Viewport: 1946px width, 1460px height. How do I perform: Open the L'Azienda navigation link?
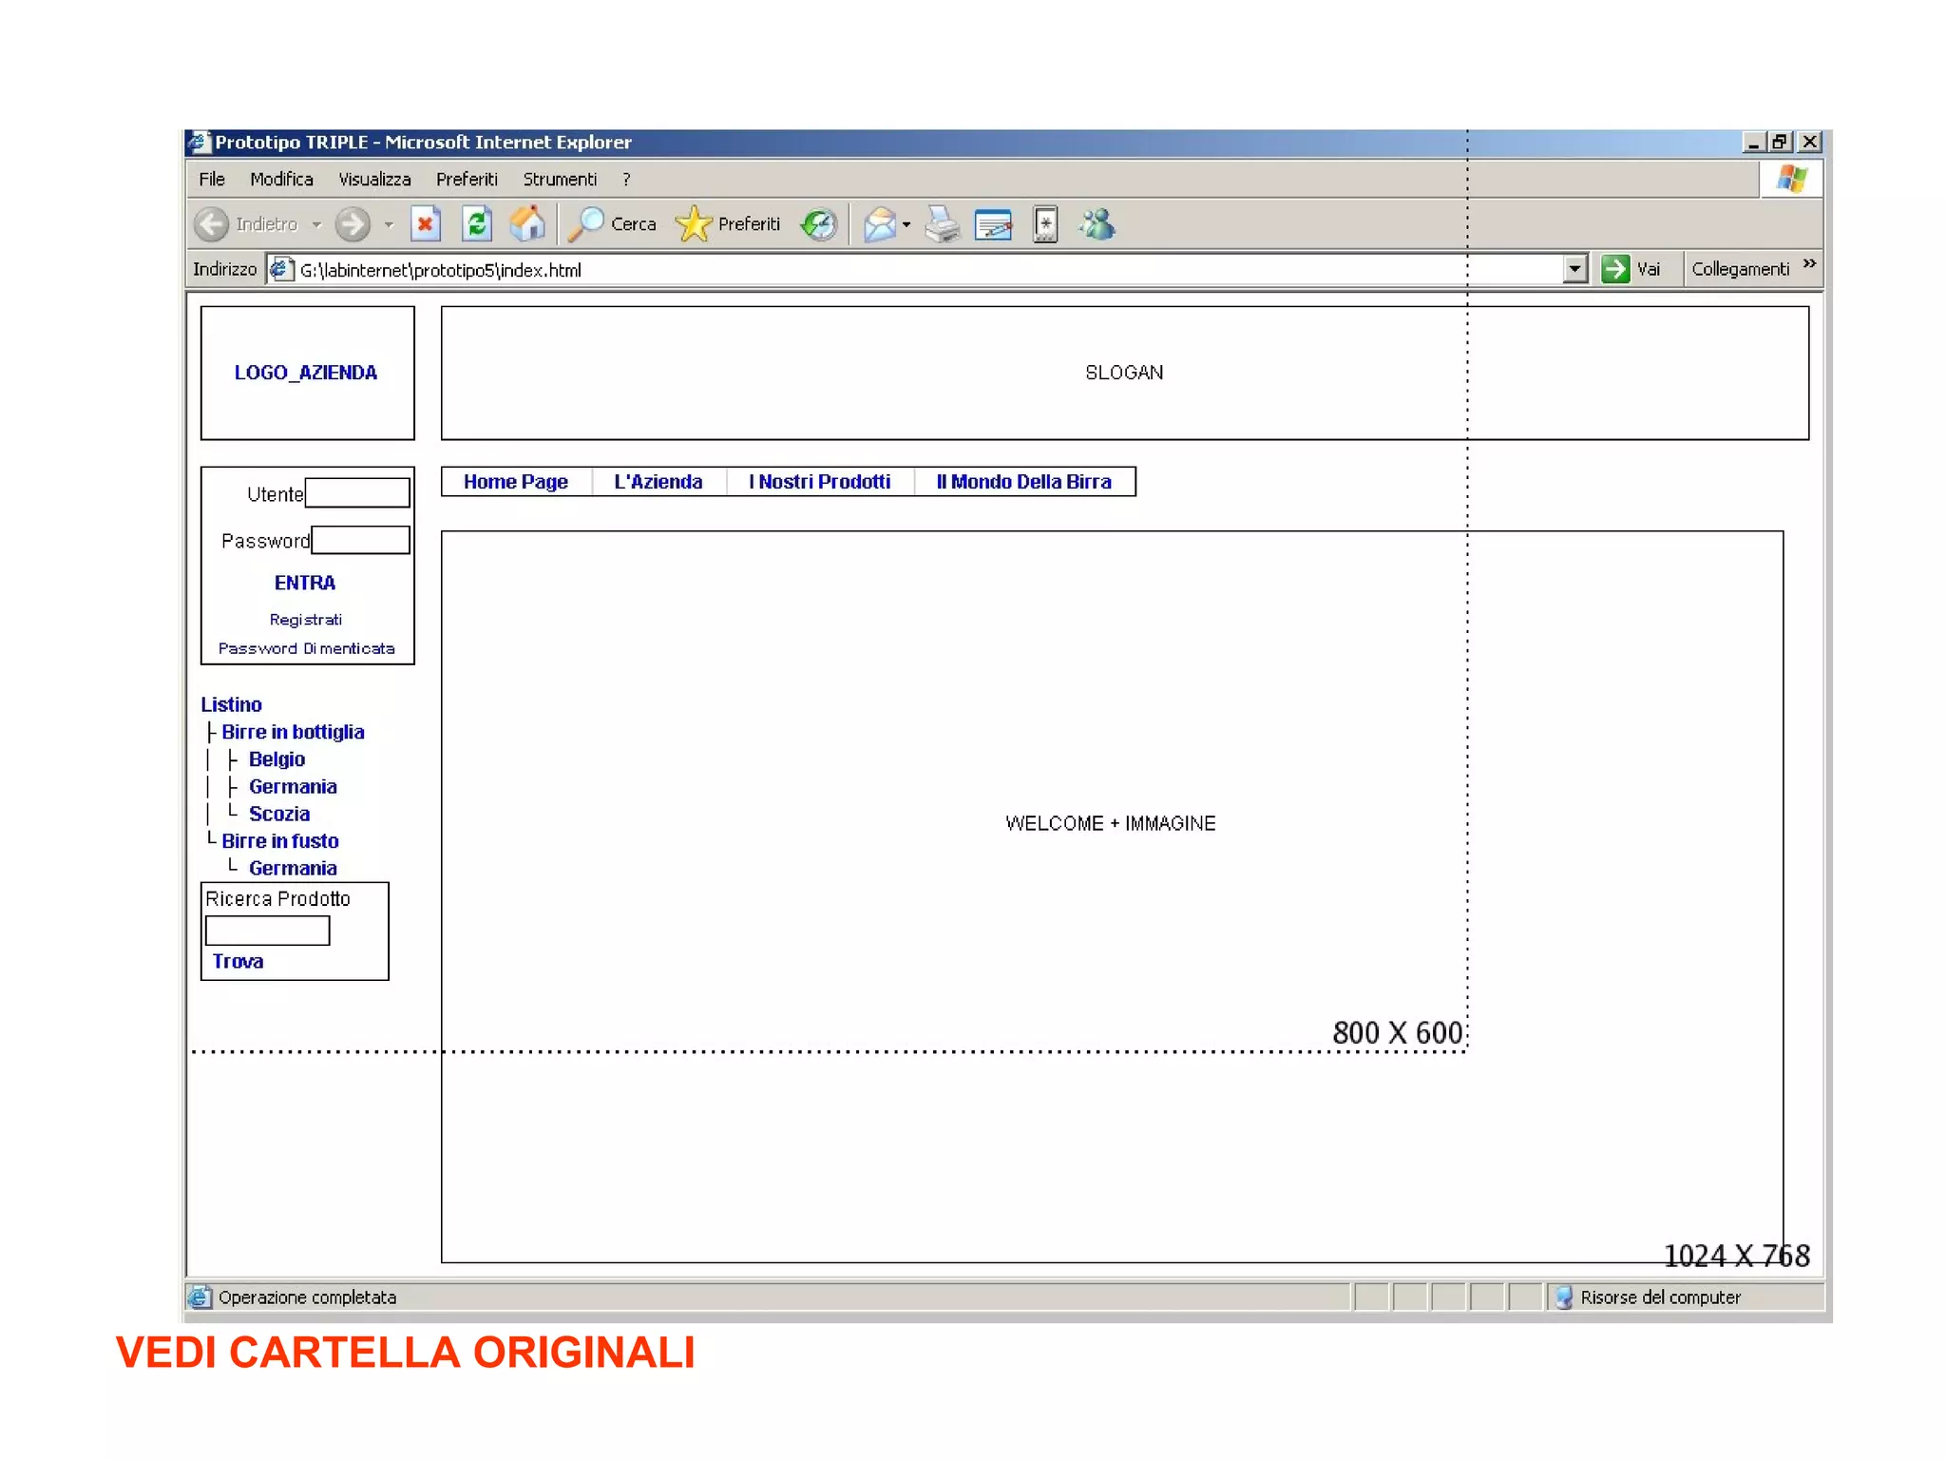coord(658,482)
